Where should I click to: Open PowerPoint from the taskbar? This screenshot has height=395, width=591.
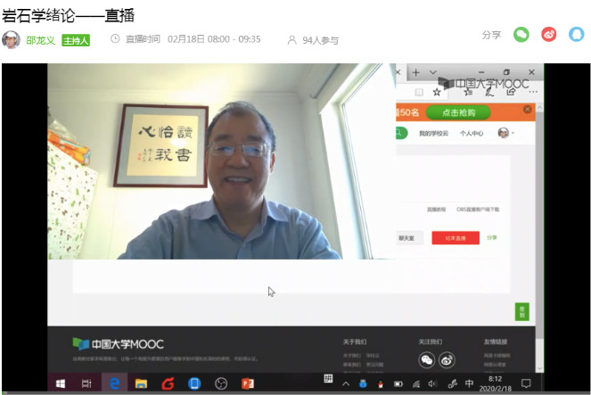point(248,383)
